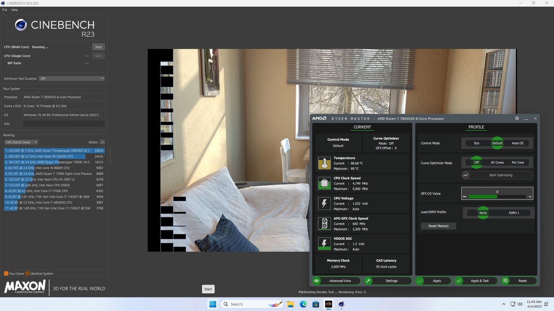Click the CPU Clock Speed chip icon

(324, 183)
